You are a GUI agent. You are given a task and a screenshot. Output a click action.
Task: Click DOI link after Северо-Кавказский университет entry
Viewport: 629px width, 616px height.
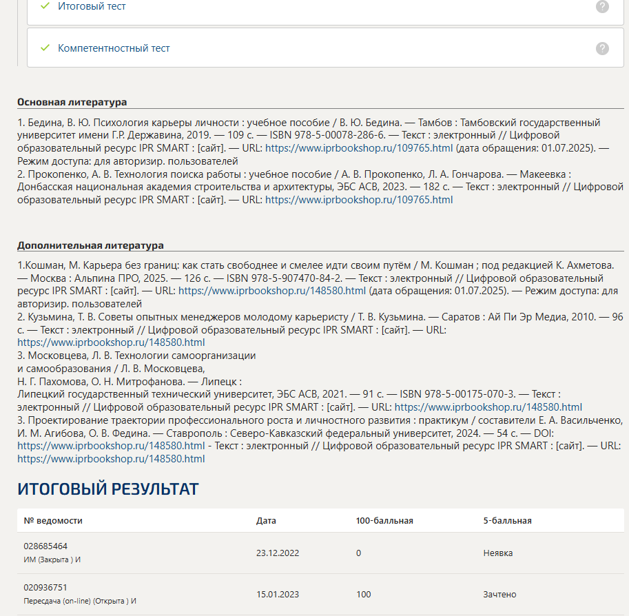point(111,446)
